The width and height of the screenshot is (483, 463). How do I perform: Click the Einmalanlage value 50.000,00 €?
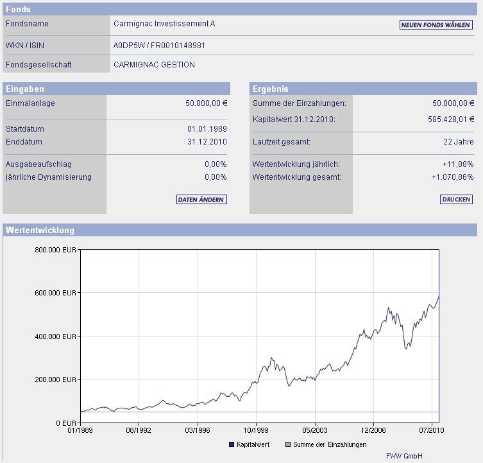pos(207,103)
